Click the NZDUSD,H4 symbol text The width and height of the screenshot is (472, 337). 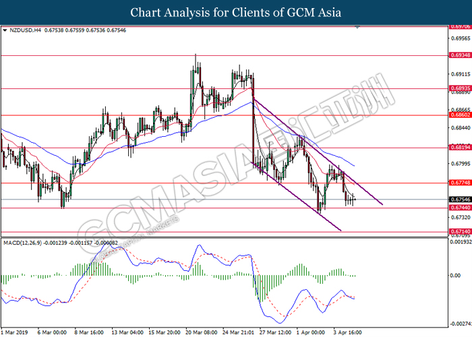[26, 30]
